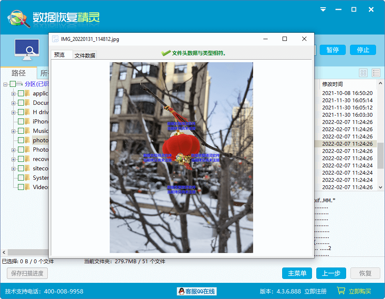Image resolution: width=385 pixels, height=299 pixels.
Task: Click the partition drive icon in tree
Action: (19, 84)
